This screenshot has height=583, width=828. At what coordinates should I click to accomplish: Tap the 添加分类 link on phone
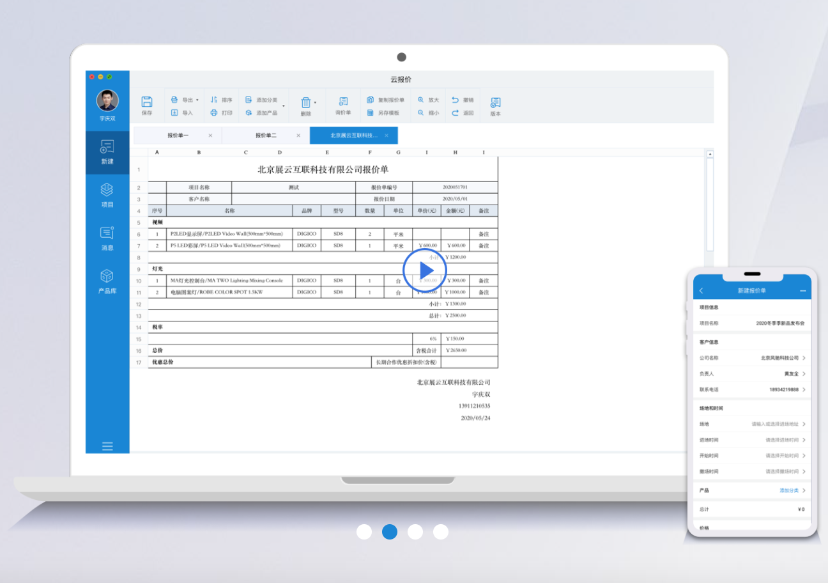pyautogui.click(x=789, y=490)
